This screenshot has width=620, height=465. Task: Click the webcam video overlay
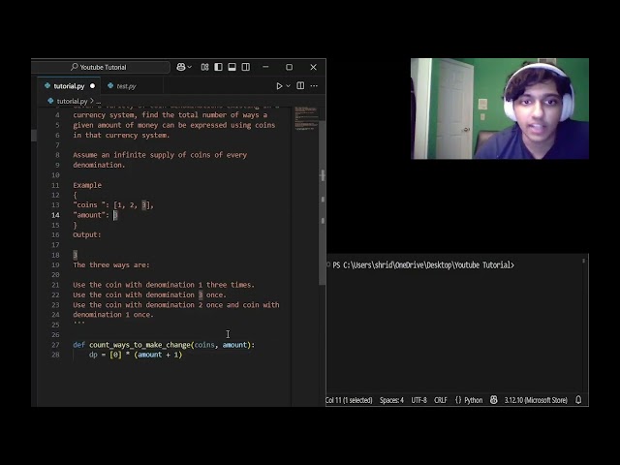click(x=500, y=108)
